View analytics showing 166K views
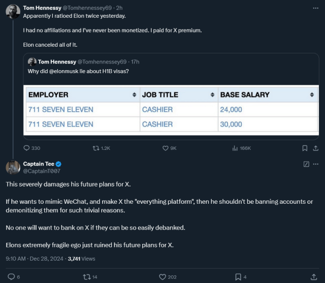The width and height of the screenshot is (325, 283). [242, 148]
